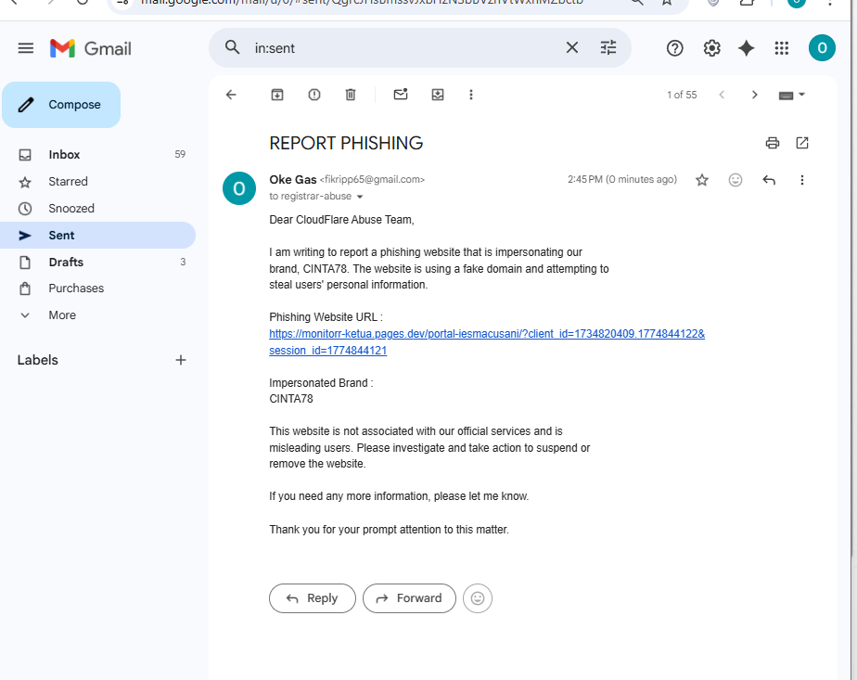Go back to the Sent list

click(x=231, y=95)
